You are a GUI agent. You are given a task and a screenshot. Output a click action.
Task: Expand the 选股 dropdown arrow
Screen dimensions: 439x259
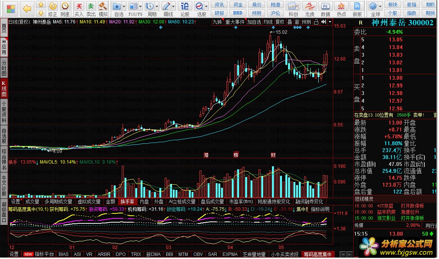[x=206, y=6]
